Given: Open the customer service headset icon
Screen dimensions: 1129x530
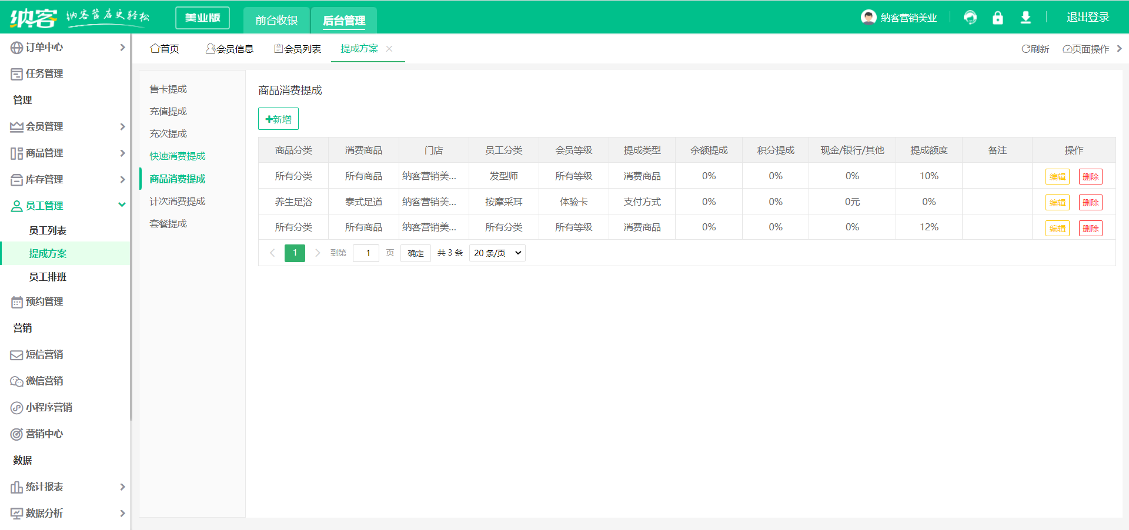Looking at the screenshot, I should click(x=970, y=18).
